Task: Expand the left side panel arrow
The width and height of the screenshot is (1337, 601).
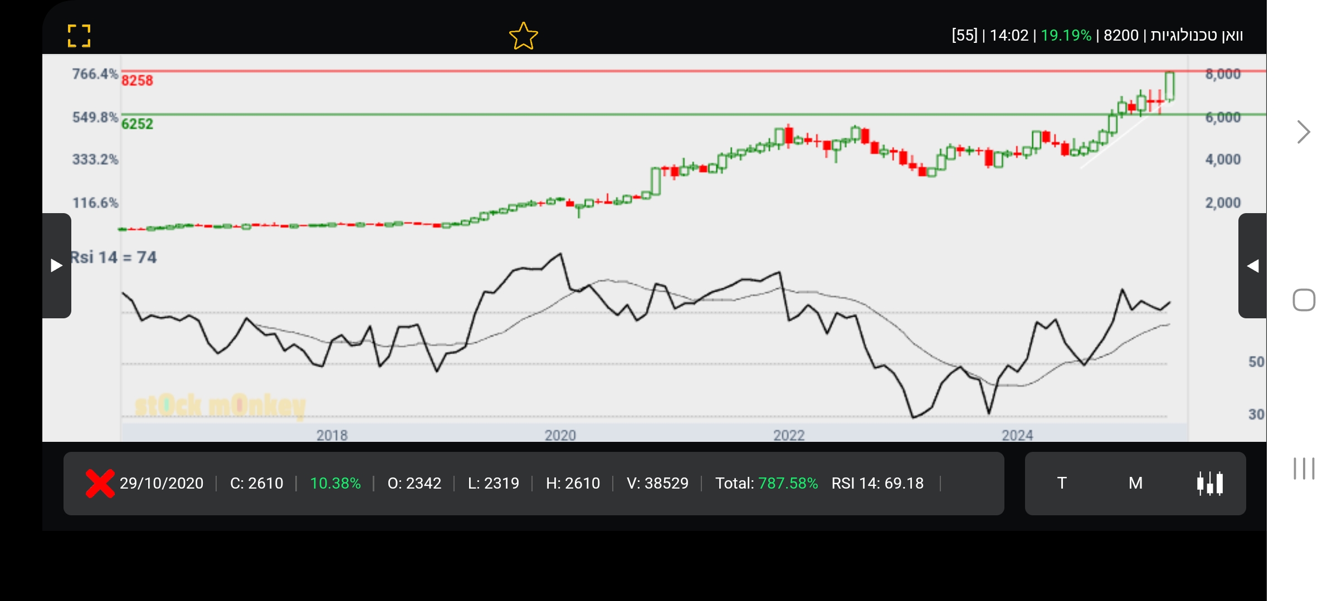Action: pos(56,265)
